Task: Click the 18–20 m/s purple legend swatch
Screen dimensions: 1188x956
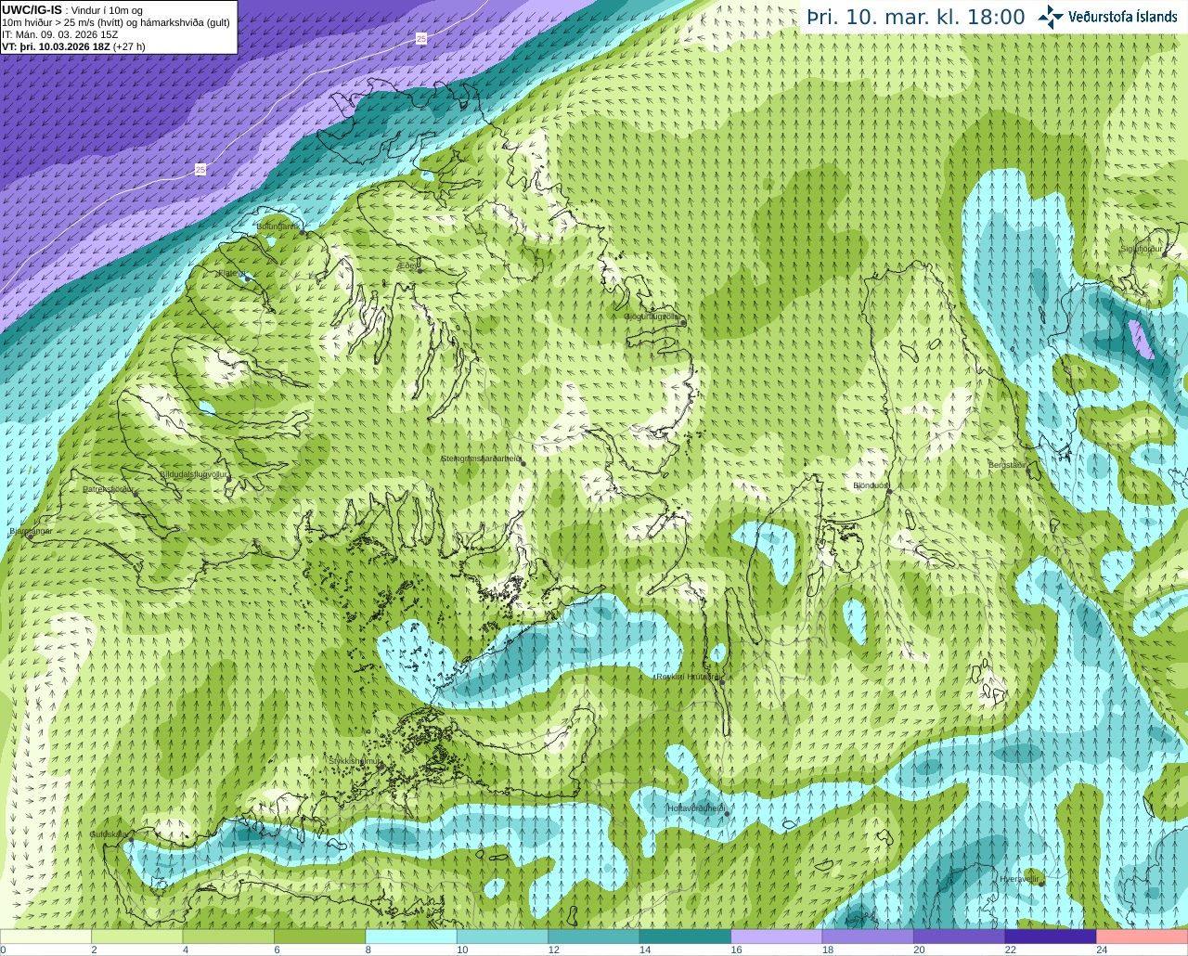Action: click(x=868, y=937)
